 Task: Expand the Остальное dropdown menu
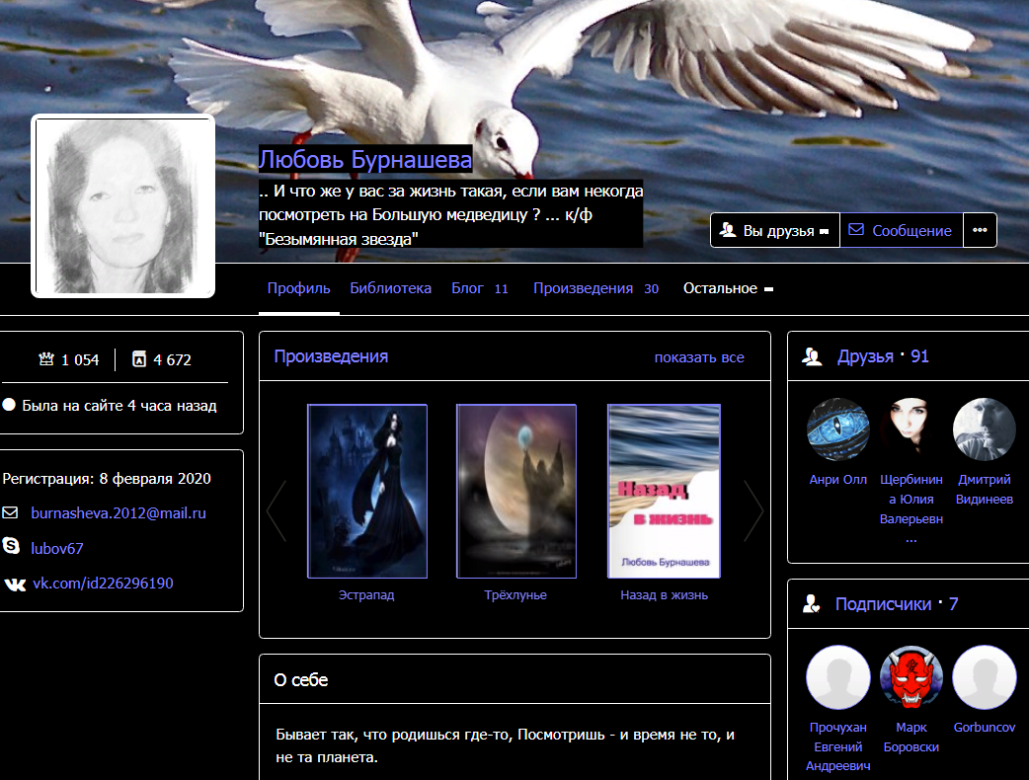coord(728,288)
